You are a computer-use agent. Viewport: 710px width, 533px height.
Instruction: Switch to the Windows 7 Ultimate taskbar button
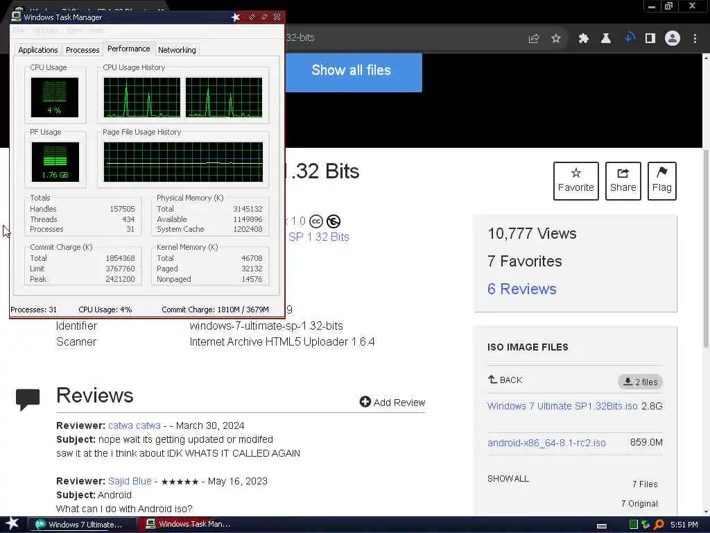(x=83, y=525)
